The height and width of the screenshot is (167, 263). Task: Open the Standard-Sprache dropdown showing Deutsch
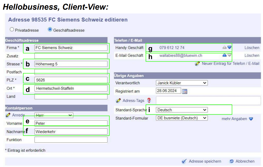tap(182, 110)
